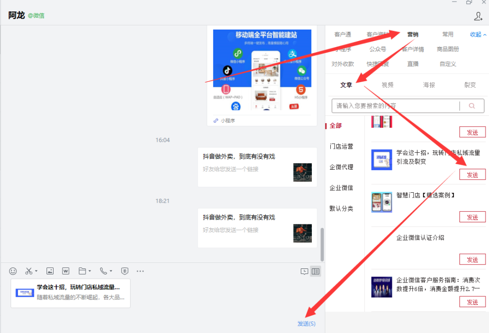Toggle the sidebar panel icon
The image size is (489, 333).
point(316,271)
